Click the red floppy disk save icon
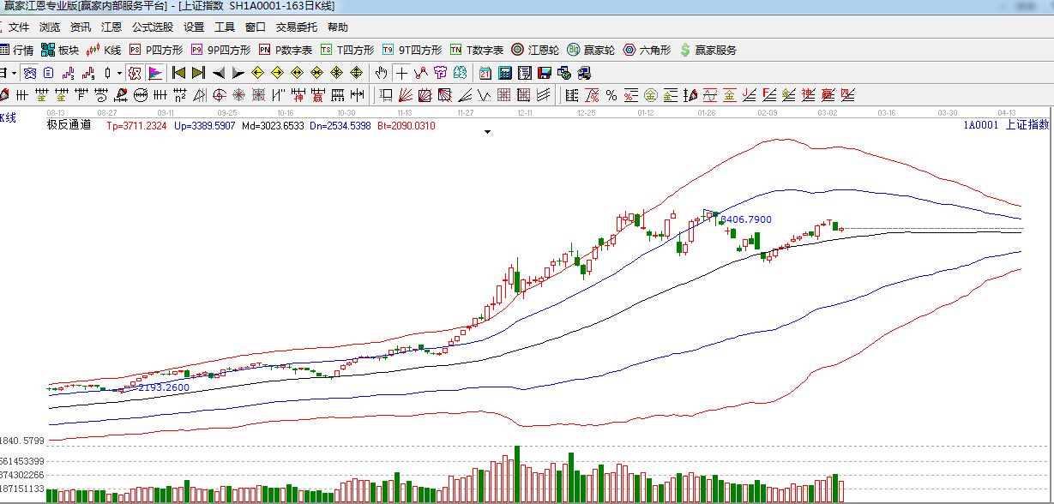Viewport: 1054px width, 504px height. 544,72
